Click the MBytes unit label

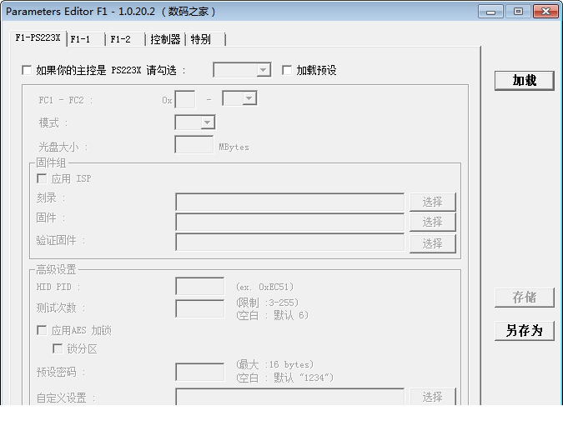(234, 148)
